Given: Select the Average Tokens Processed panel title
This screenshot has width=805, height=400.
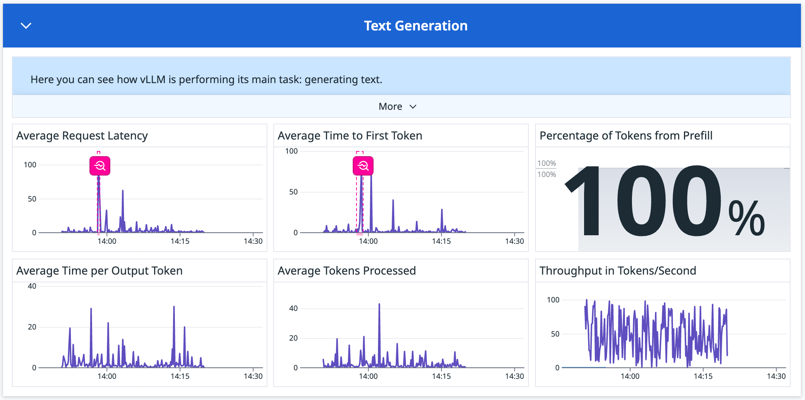Looking at the screenshot, I should (346, 271).
